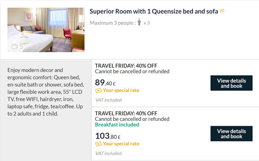Click the person occupancy icon under room title
Viewport: 259px width, 161px height.
pos(139,22)
